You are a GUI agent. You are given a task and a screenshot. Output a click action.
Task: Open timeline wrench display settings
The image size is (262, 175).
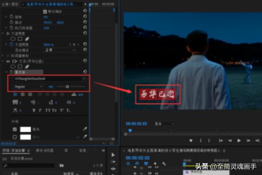click(164, 163)
